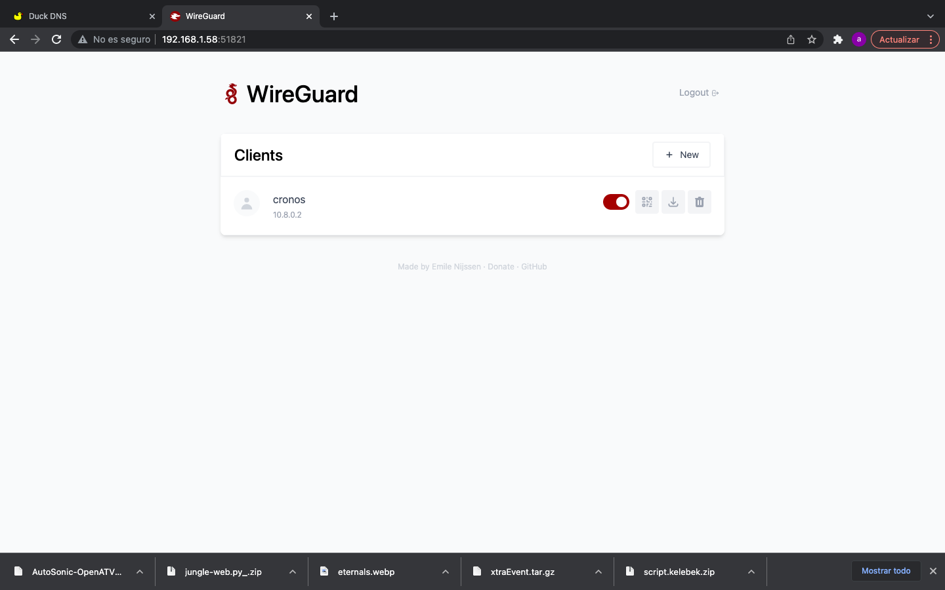Image resolution: width=945 pixels, height=590 pixels.
Task: Show QR code for cronos client
Action: click(647, 202)
